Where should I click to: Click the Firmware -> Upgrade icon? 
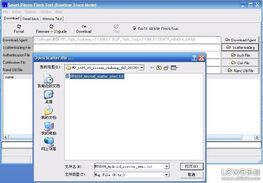[51, 27]
